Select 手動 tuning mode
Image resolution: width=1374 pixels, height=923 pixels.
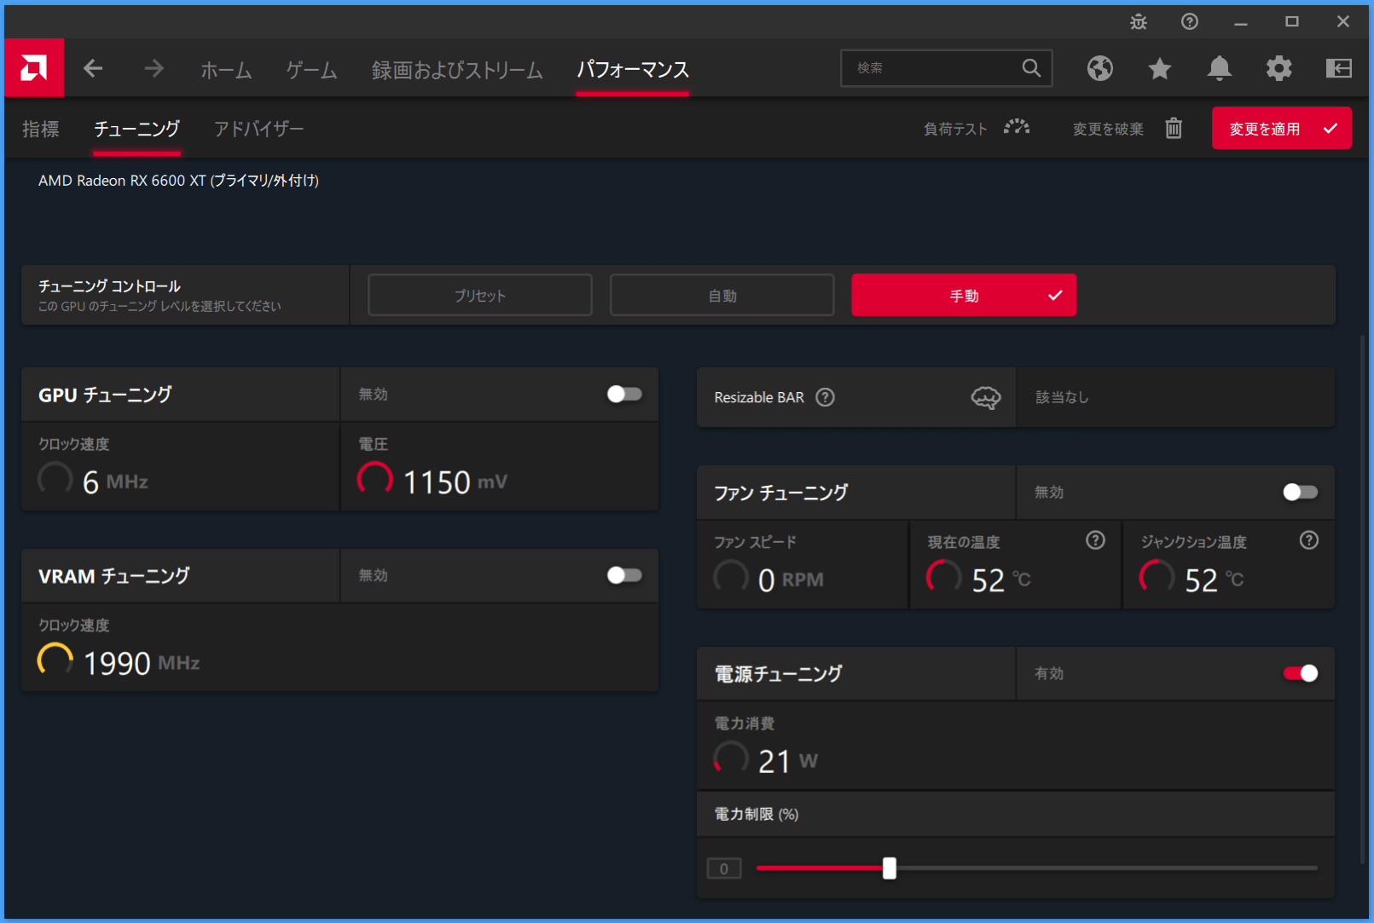(964, 295)
